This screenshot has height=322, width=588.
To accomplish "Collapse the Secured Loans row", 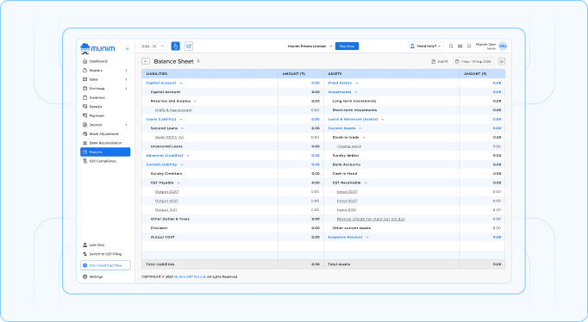I will point(182,128).
